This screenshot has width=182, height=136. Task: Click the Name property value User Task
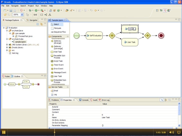coord(106,118)
